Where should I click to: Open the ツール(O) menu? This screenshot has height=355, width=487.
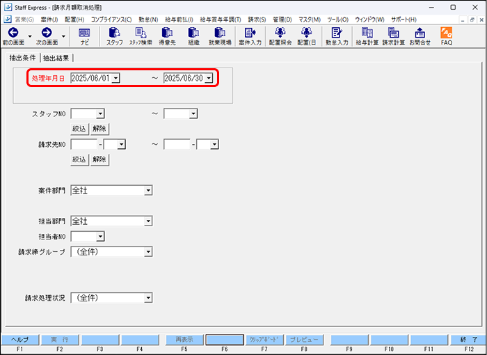tap(337, 19)
